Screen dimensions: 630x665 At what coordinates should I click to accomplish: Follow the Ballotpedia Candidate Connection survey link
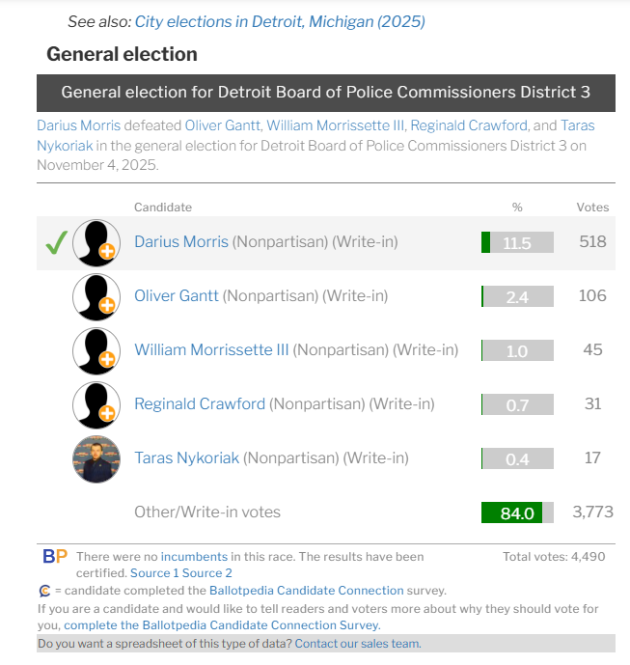point(307,591)
